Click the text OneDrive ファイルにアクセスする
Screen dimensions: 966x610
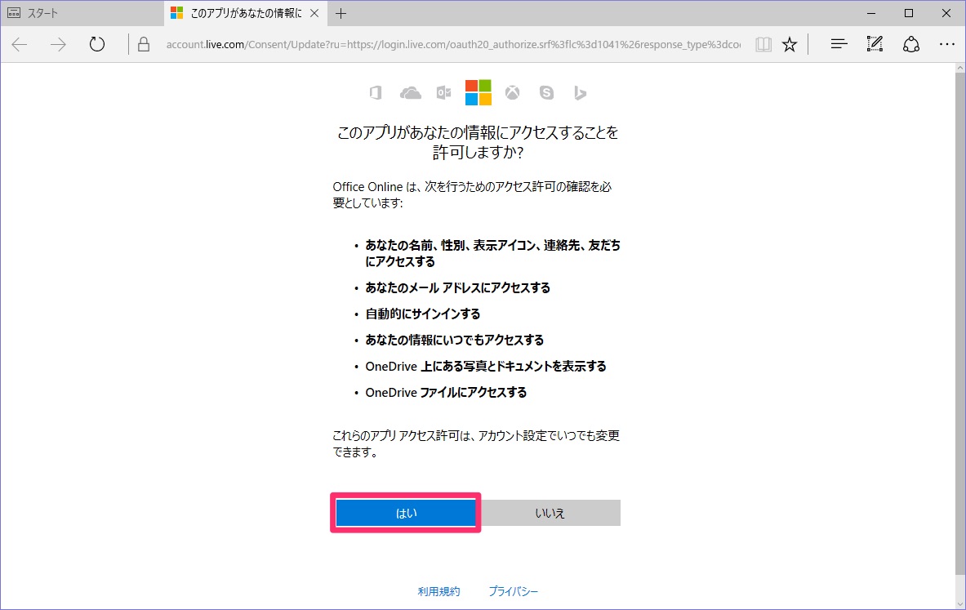click(x=446, y=393)
